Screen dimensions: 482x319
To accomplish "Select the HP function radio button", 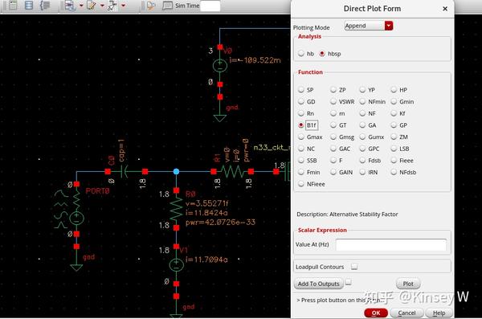I will [394, 89].
